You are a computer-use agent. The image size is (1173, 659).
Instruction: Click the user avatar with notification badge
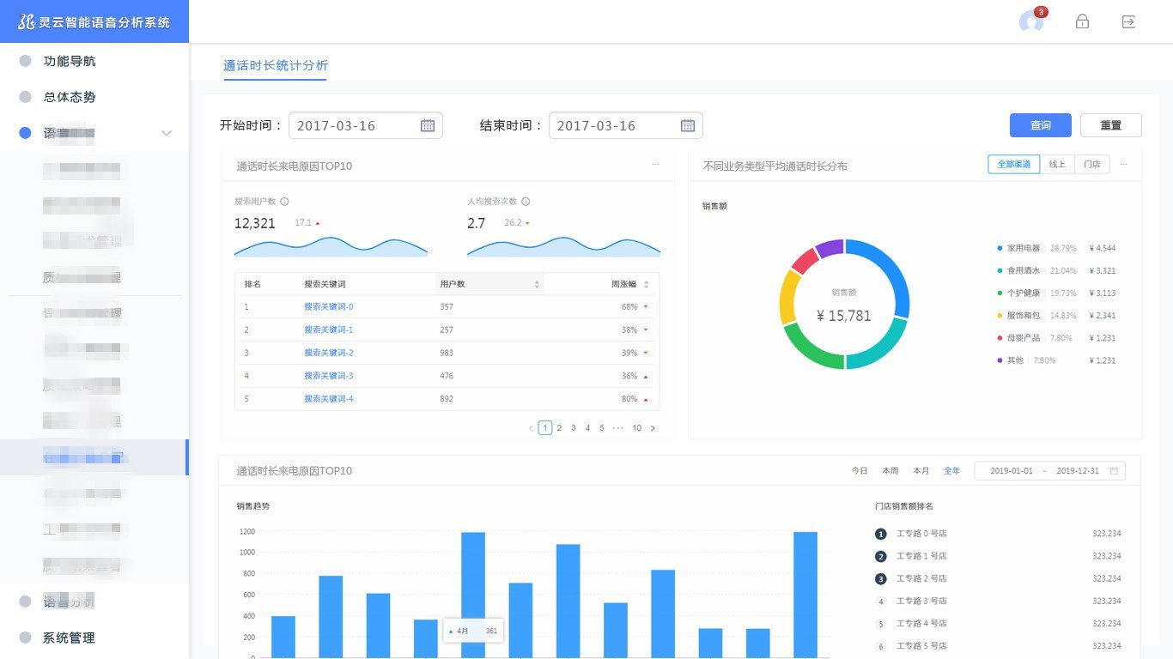(x=1031, y=21)
